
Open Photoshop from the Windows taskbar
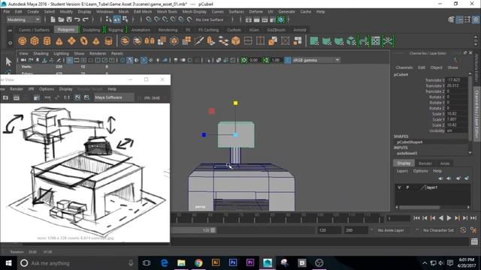[x=233, y=262]
